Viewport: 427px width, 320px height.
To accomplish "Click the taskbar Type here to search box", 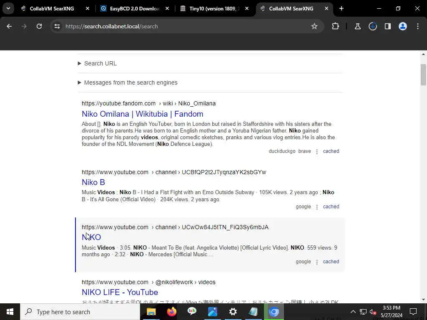I will (80, 312).
